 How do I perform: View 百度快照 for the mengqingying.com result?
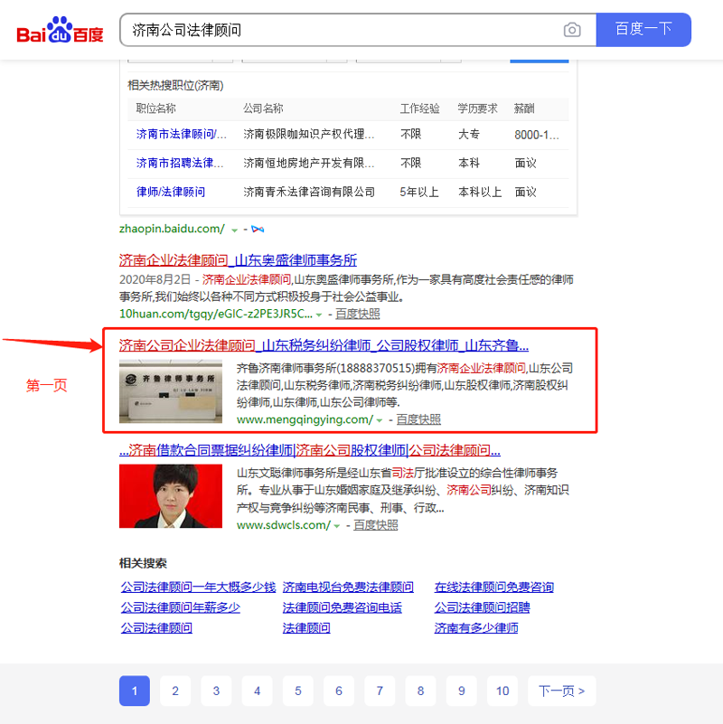(x=418, y=419)
